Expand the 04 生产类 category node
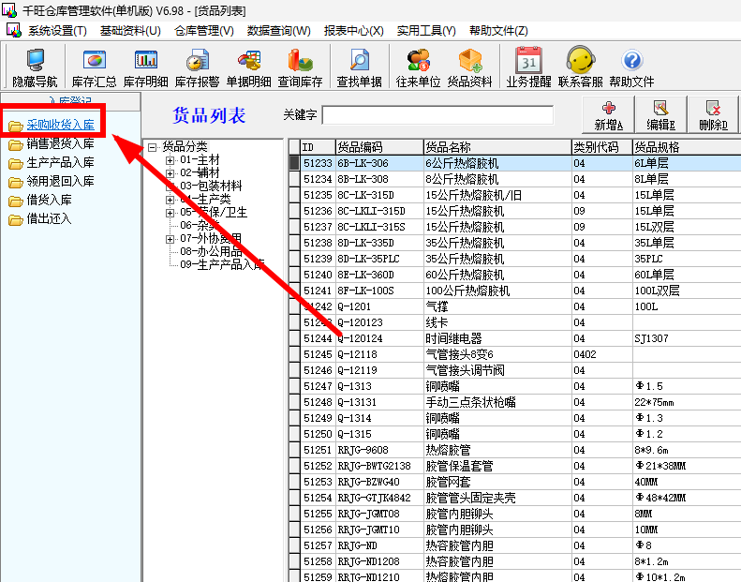 [x=170, y=200]
